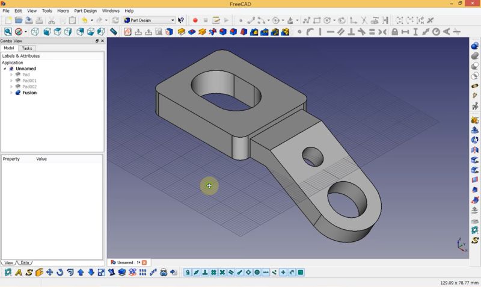This screenshot has height=287, width=481.
Task: Expand the Fusion tree item
Action: click(11, 93)
